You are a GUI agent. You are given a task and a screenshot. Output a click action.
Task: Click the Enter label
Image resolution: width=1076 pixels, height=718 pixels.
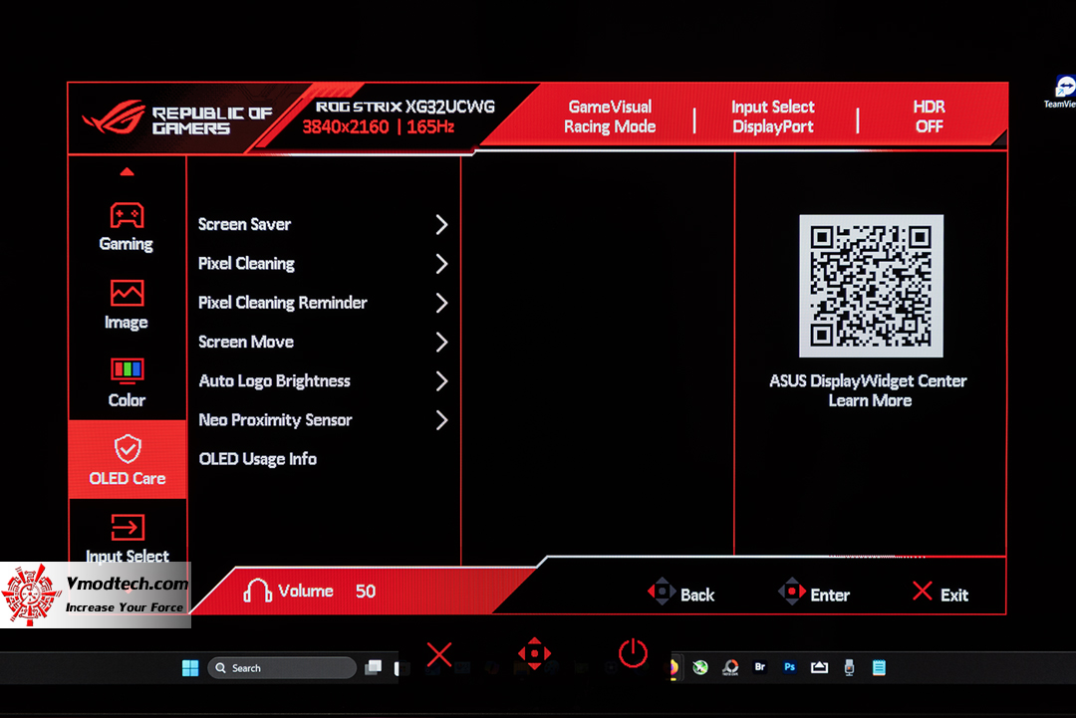pos(830,595)
